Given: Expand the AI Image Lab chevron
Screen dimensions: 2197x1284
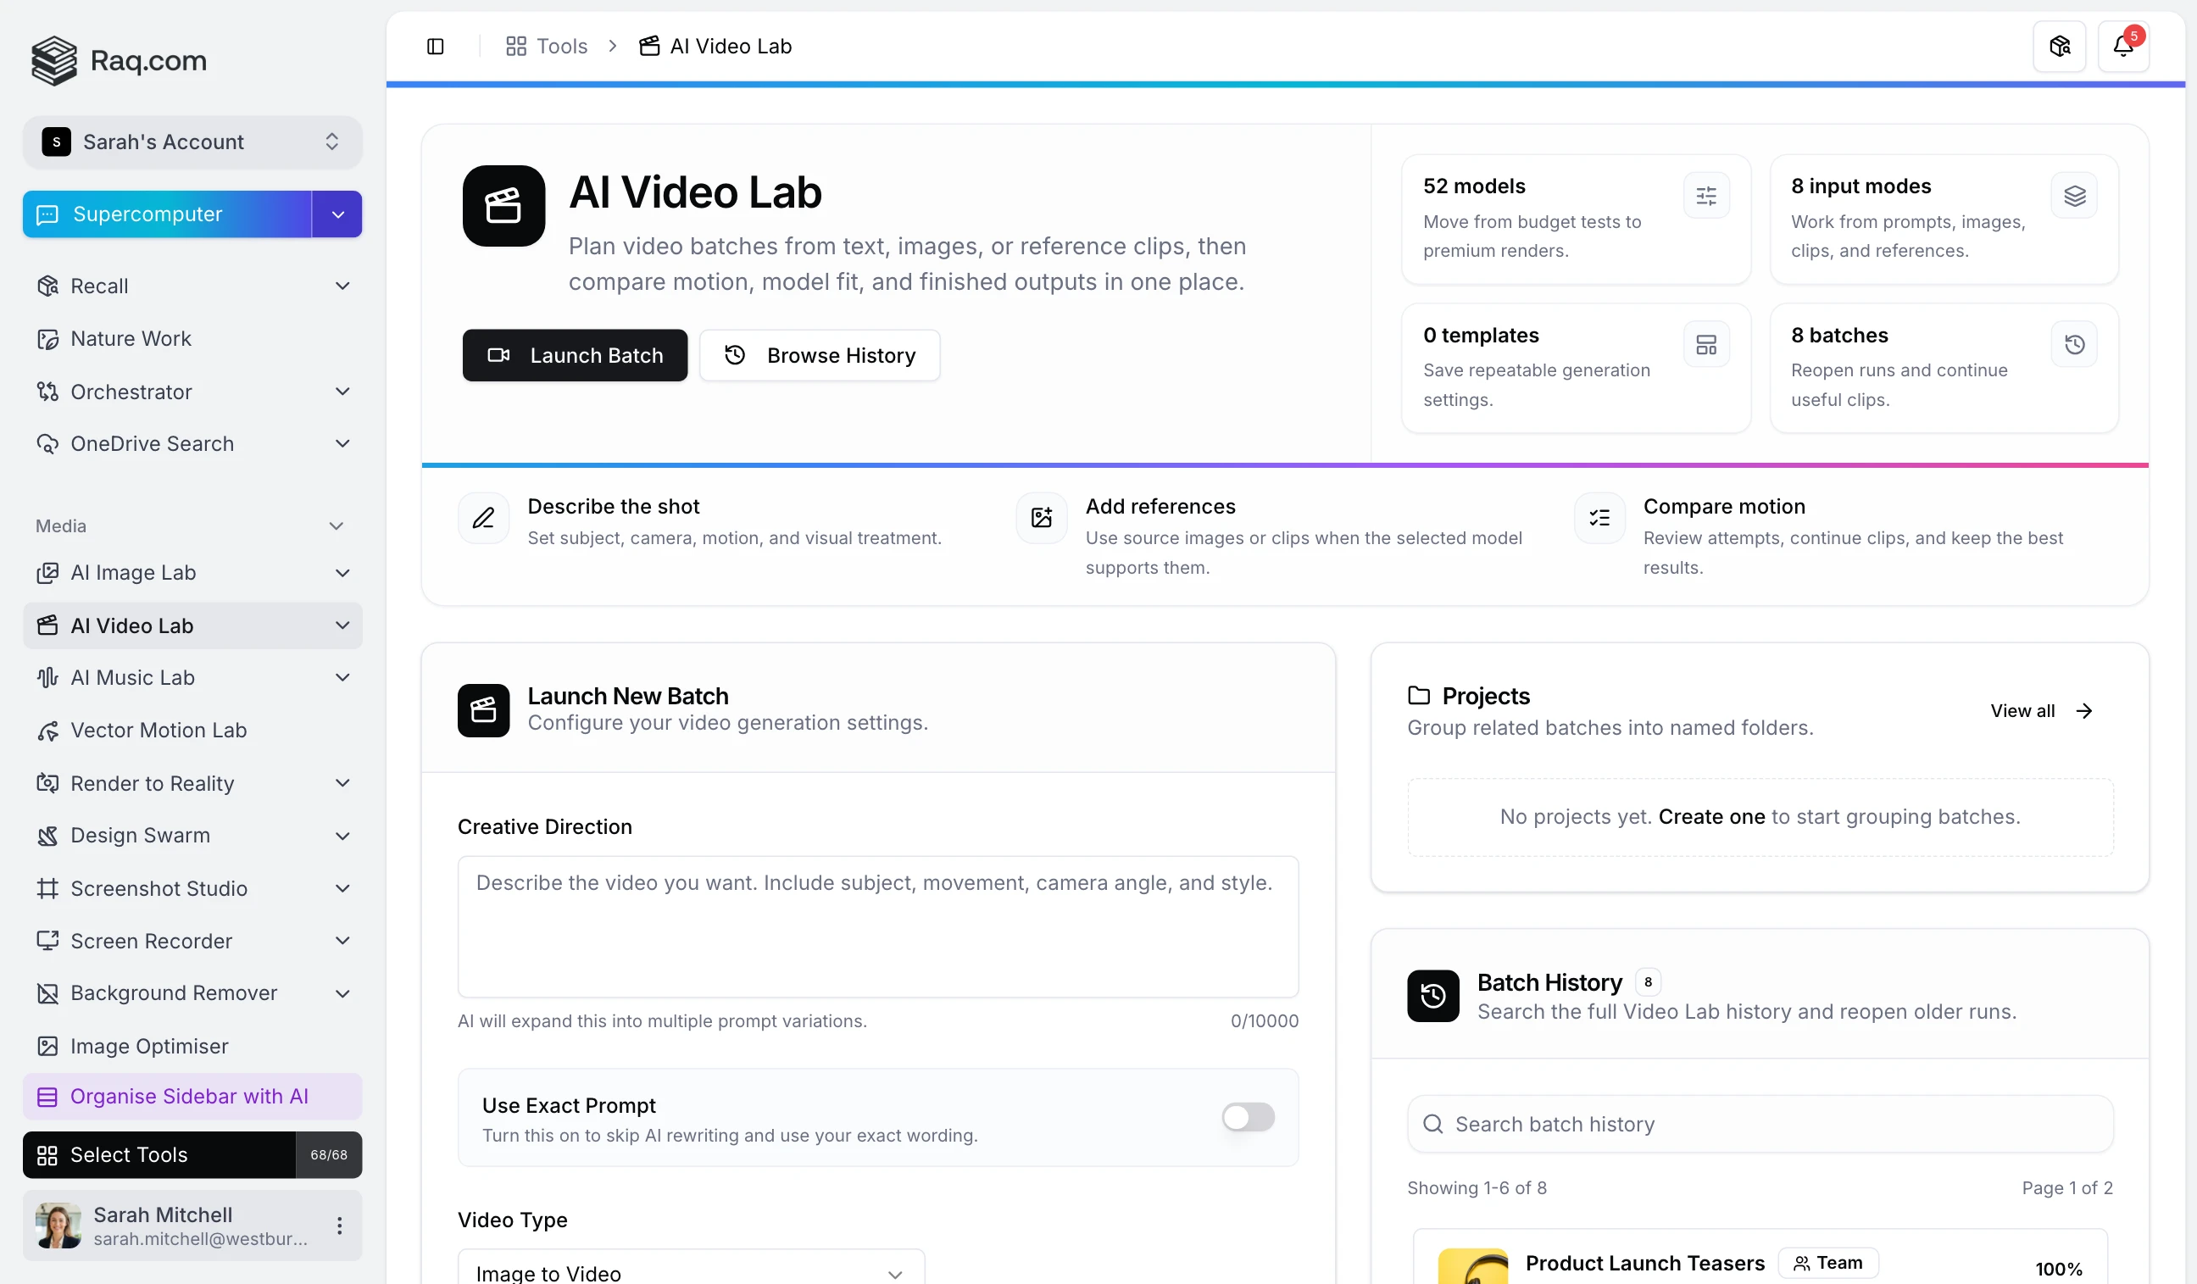Looking at the screenshot, I should click(x=342, y=574).
